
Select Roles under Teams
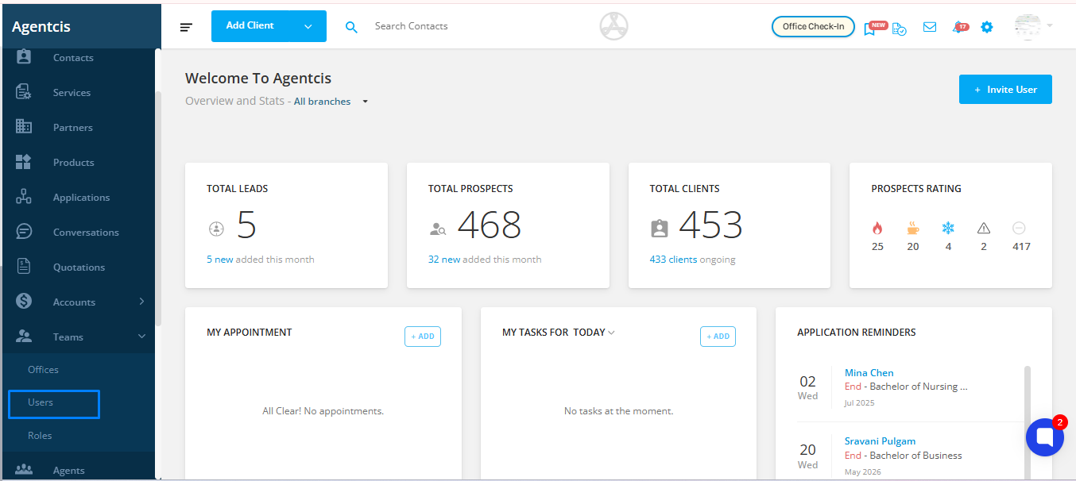[x=40, y=436]
